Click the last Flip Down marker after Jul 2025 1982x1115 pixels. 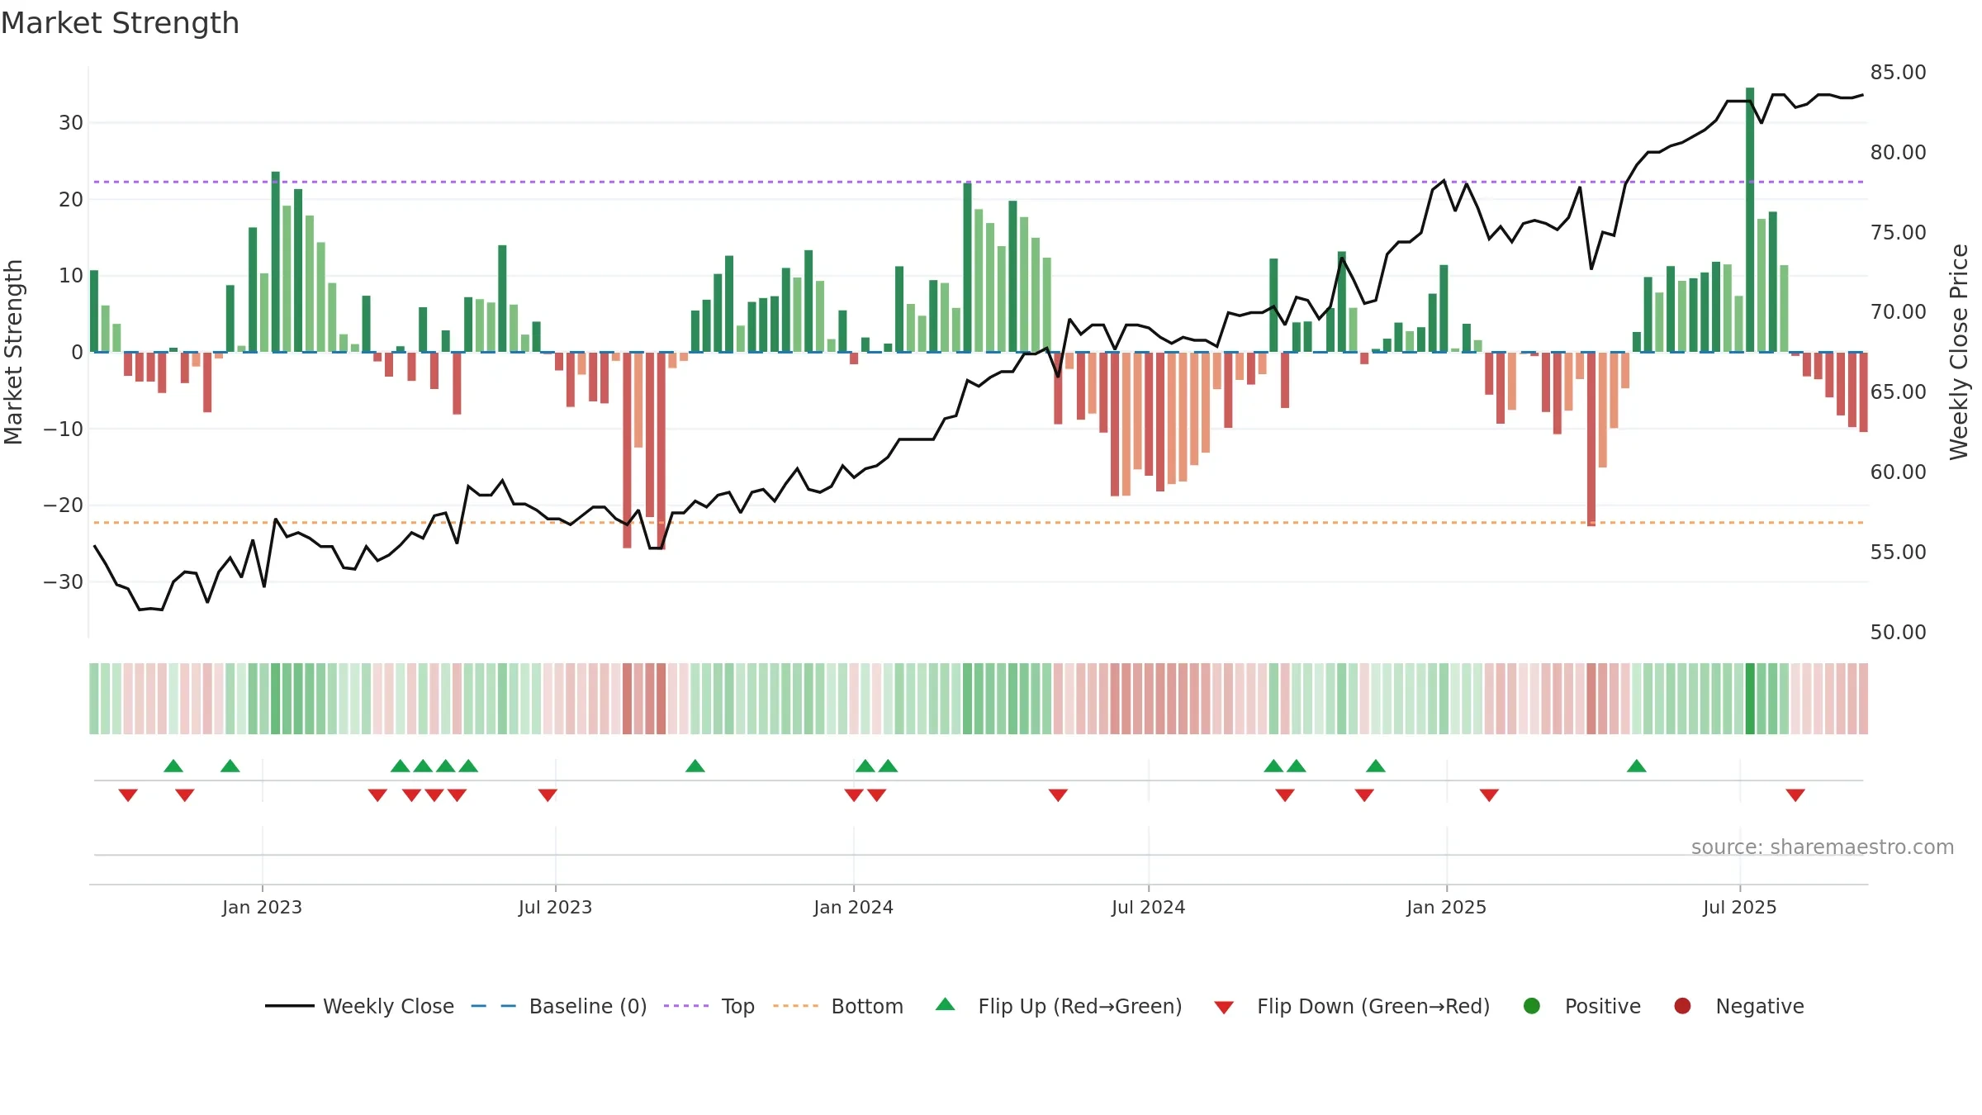pyautogui.click(x=1795, y=795)
